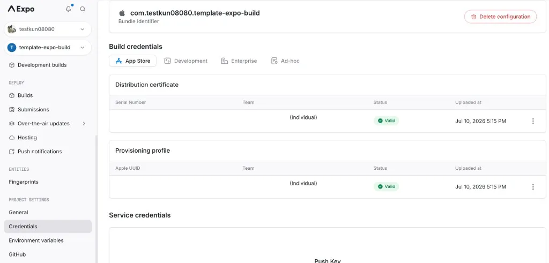Click Status column header in Distribution certificate
549x263 pixels.
click(380, 102)
